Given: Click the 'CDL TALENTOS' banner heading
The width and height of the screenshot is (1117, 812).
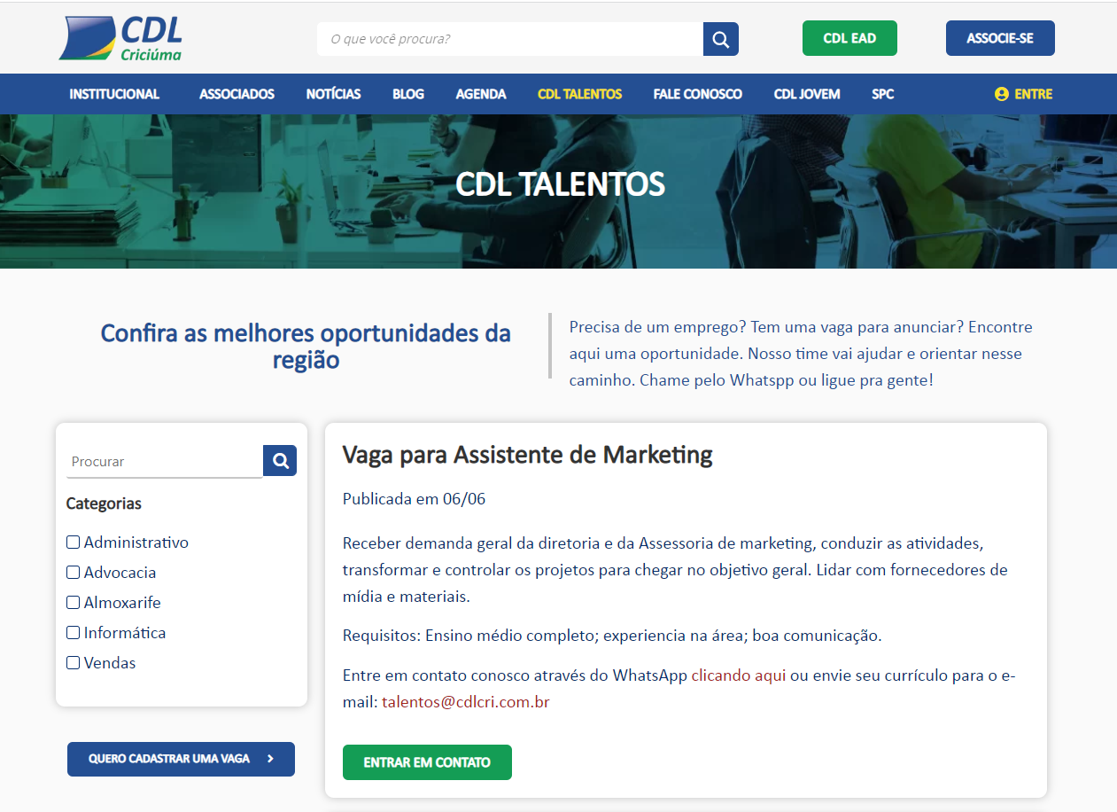Looking at the screenshot, I should (x=560, y=183).
